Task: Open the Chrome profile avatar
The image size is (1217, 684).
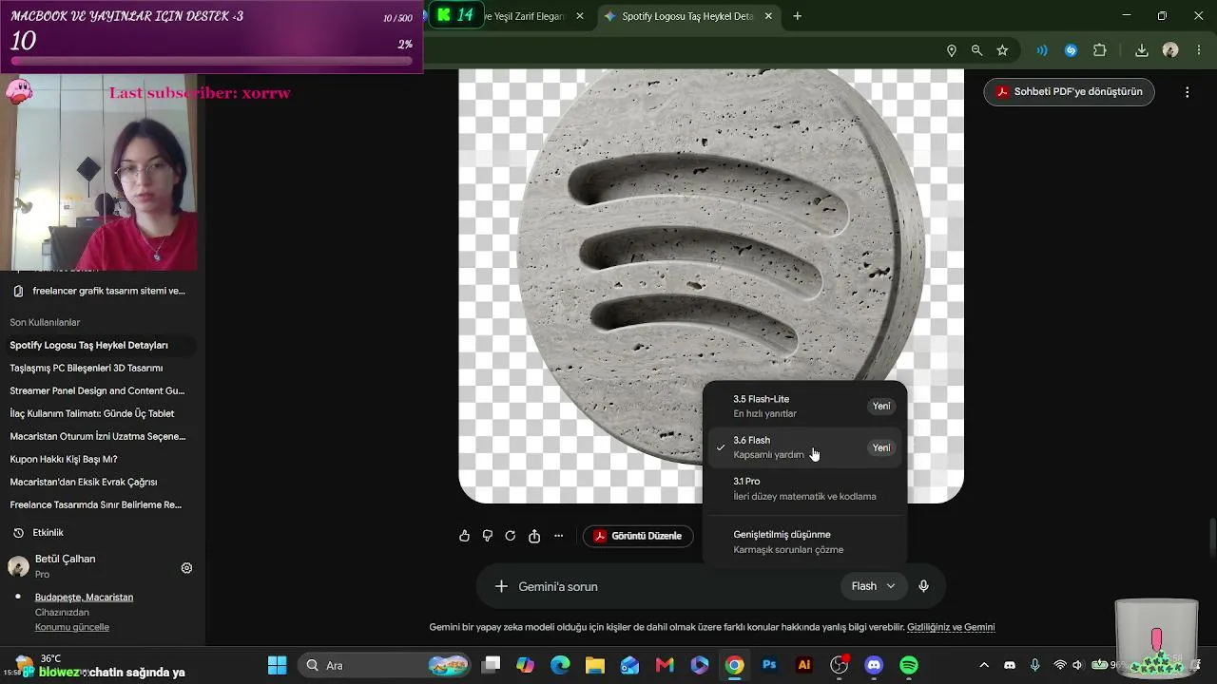Action: click(x=1170, y=50)
